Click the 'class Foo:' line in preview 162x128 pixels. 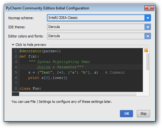(30, 88)
